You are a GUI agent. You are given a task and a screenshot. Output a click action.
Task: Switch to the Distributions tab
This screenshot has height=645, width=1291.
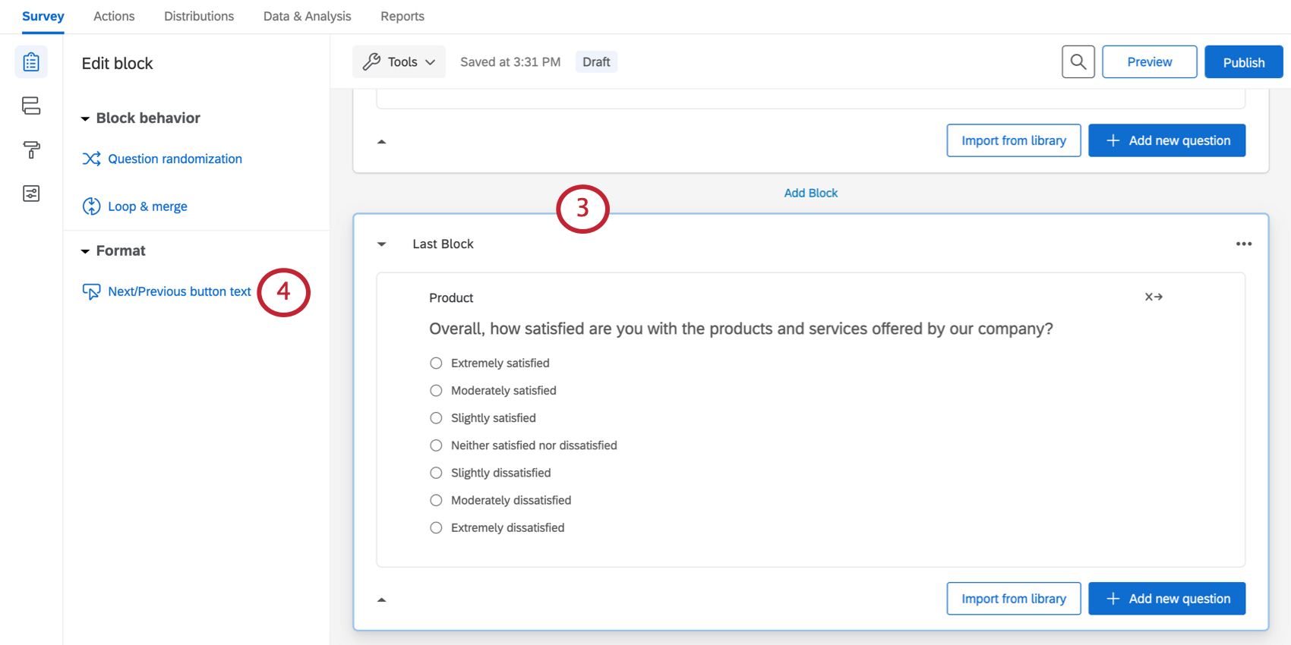[x=199, y=16]
